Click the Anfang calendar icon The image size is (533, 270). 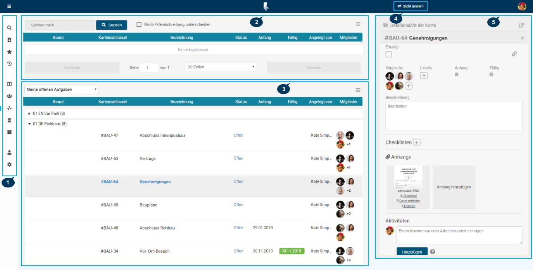457,74
